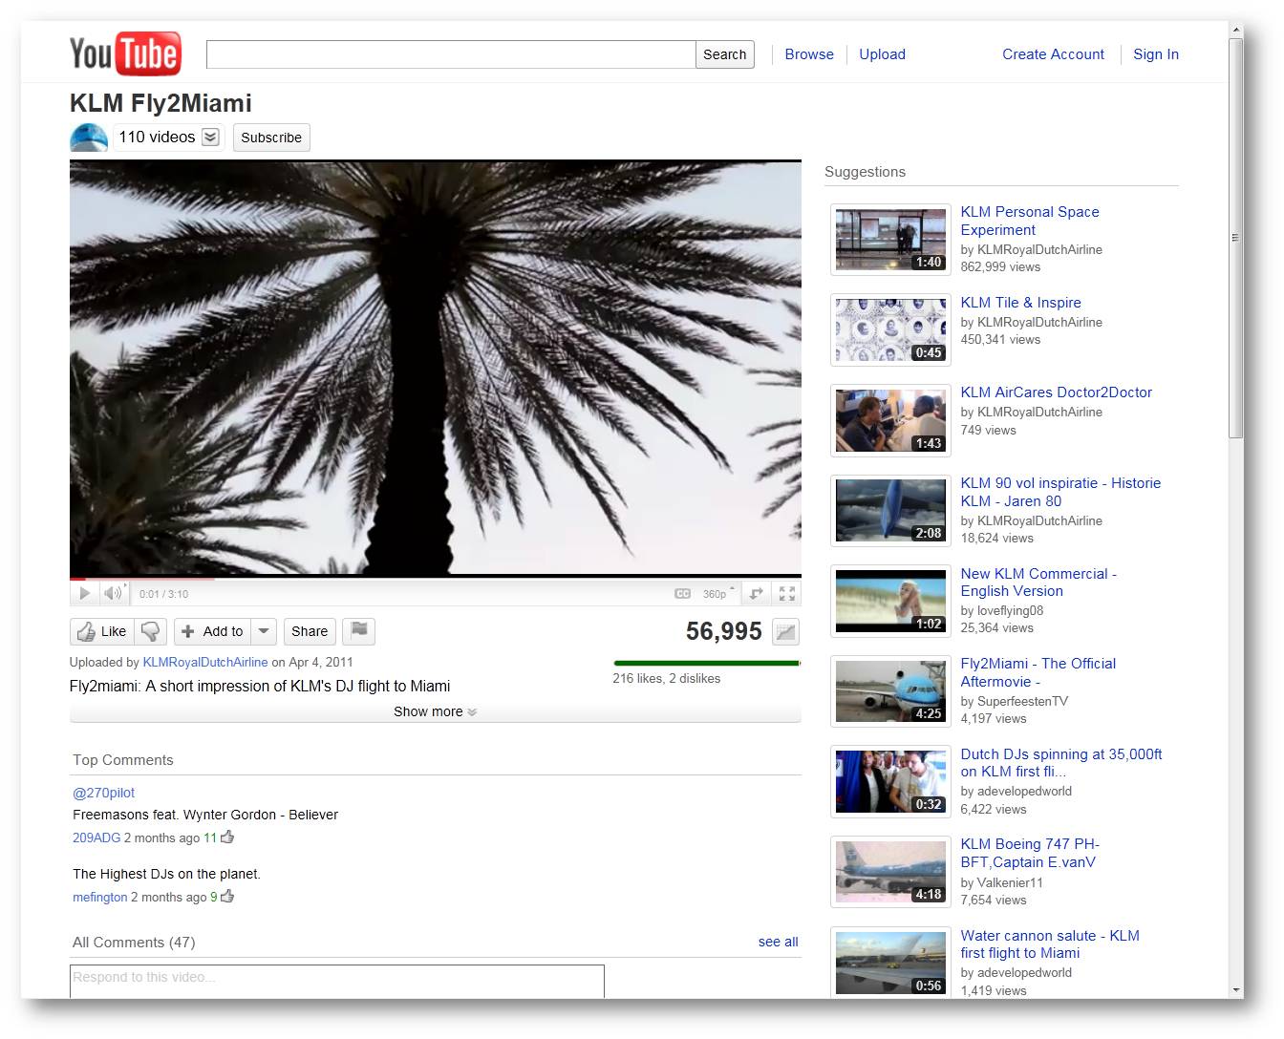Play the video with the play button

84,593
